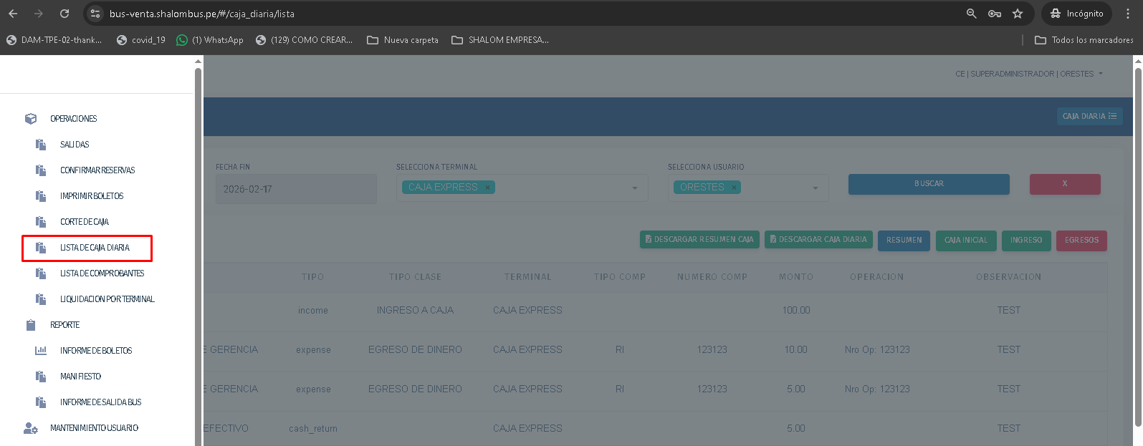The width and height of the screenshot is (1143, 446).
Task: Bookmark this page using the star icon
Action: click(1018, 14)
